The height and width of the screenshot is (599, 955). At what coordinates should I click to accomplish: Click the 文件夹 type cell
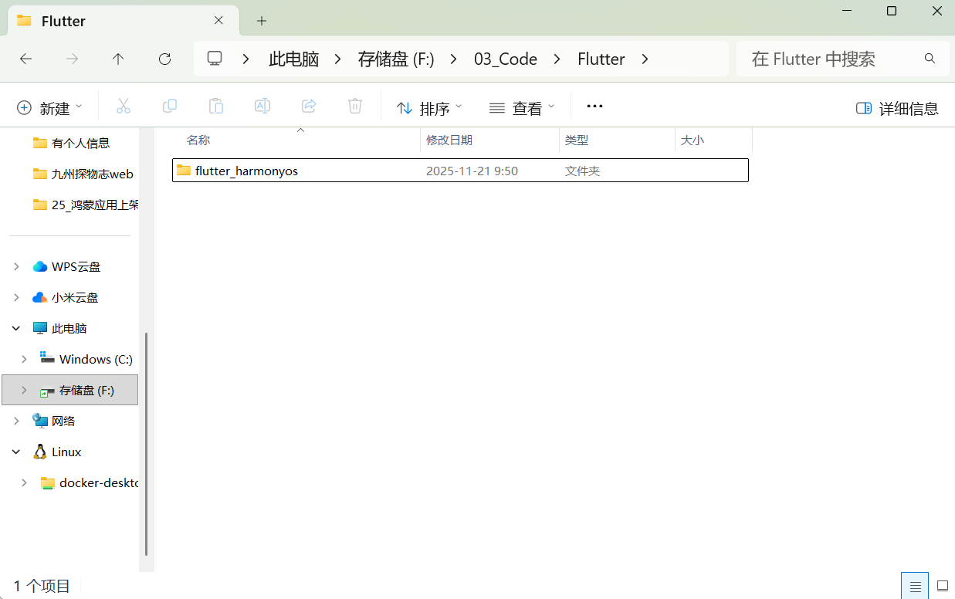(582, 171)
